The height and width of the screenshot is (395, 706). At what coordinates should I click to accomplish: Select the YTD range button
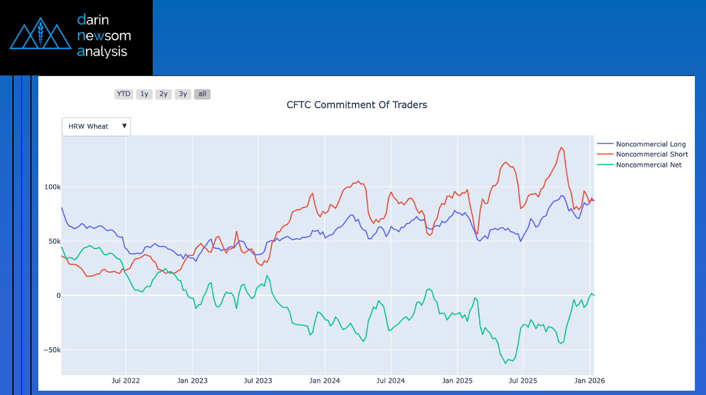[x=124, y=94]
